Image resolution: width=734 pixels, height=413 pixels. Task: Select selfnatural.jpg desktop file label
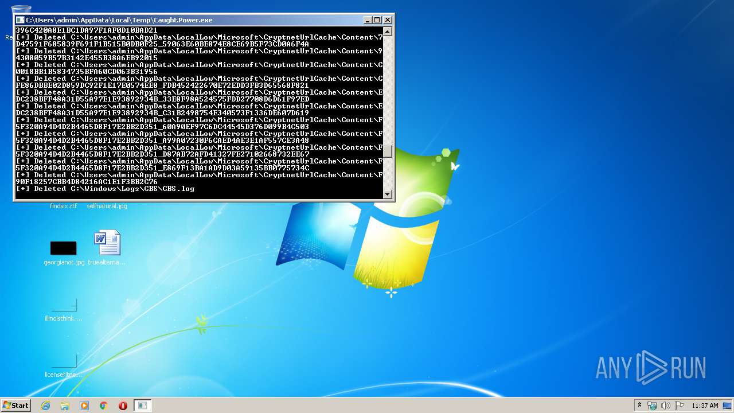pyautogui.click(x=107, y=206)
